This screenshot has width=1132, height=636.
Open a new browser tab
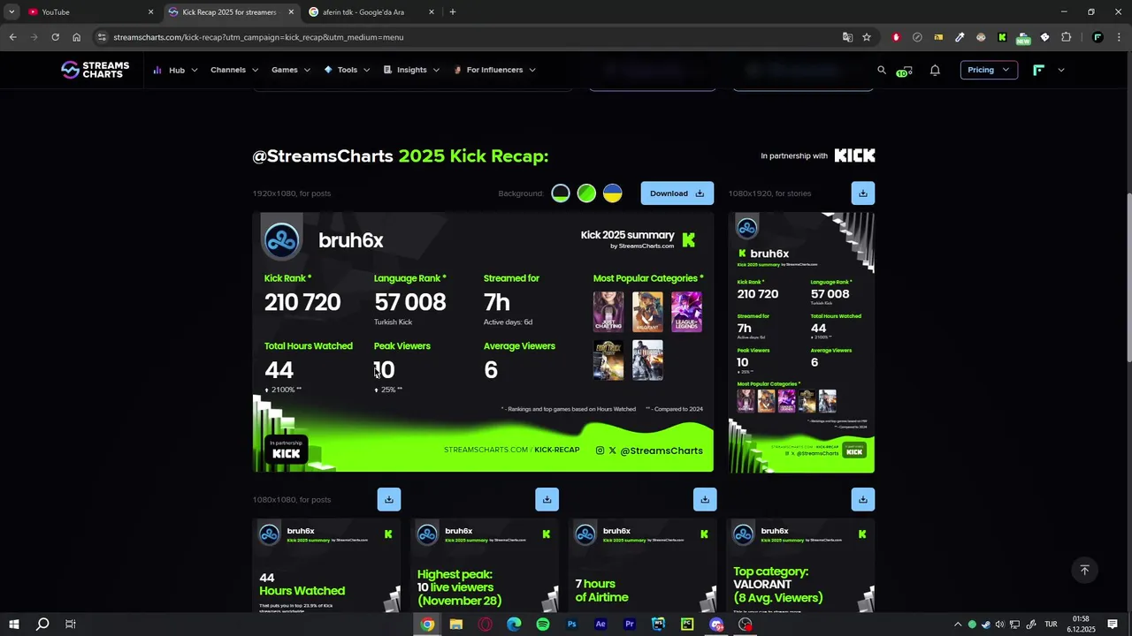click(452, 11)
